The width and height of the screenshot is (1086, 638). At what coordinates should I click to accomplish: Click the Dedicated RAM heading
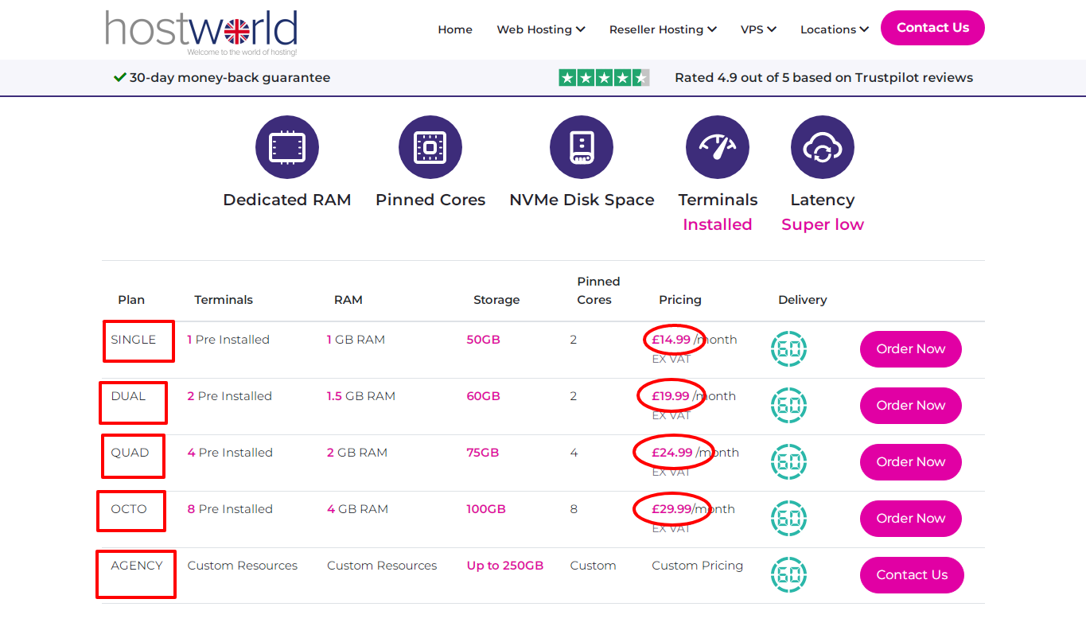tap(287, 200)
